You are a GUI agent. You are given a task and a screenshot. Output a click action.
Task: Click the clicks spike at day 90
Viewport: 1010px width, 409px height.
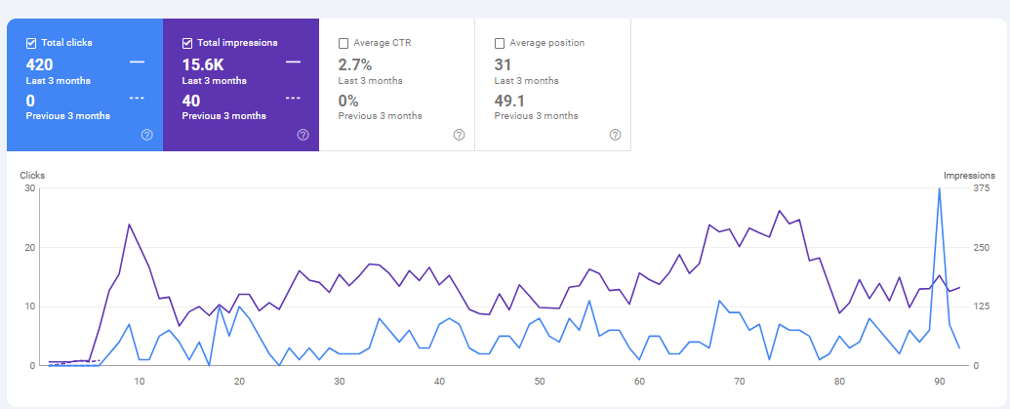[x=939, y=188]
